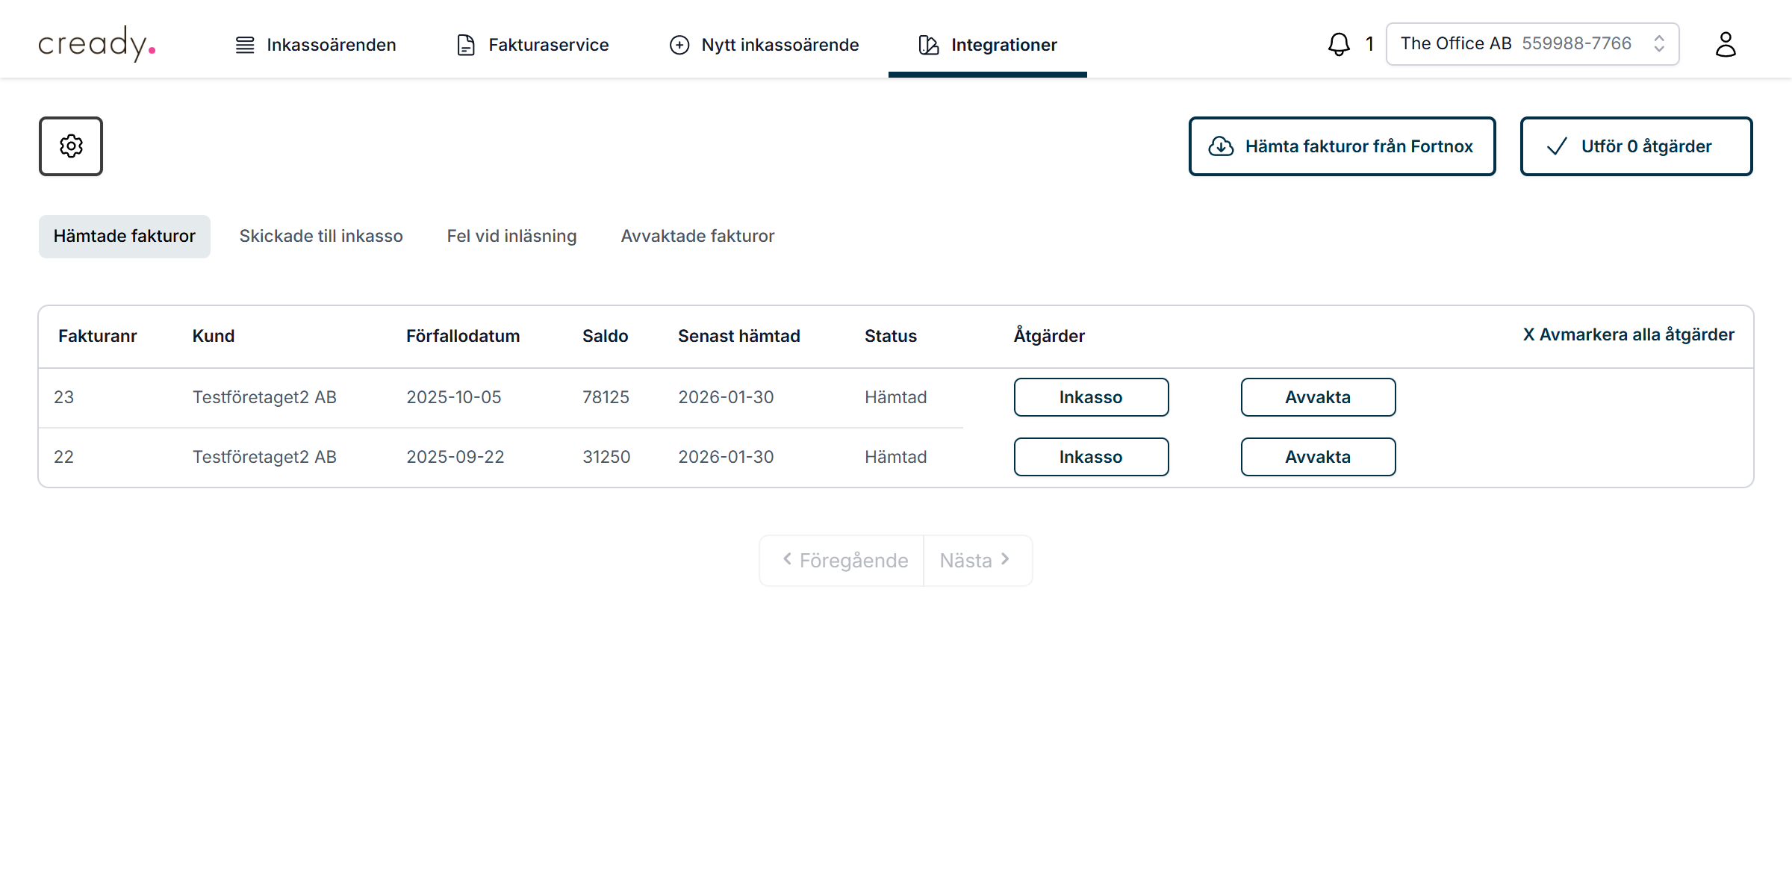Open the Fel vid inläsning tab

(511, 236)
